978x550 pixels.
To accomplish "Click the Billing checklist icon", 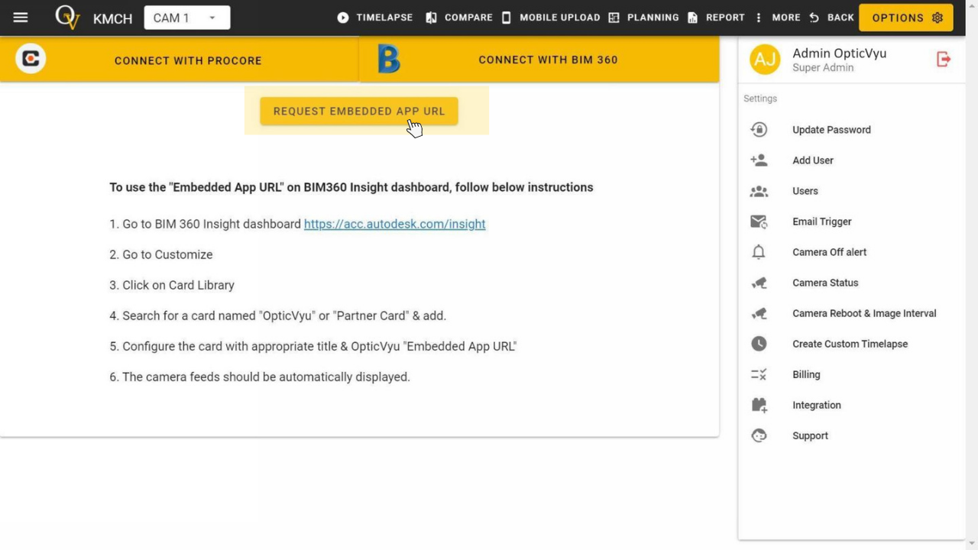I will click(x=759, y=374).
